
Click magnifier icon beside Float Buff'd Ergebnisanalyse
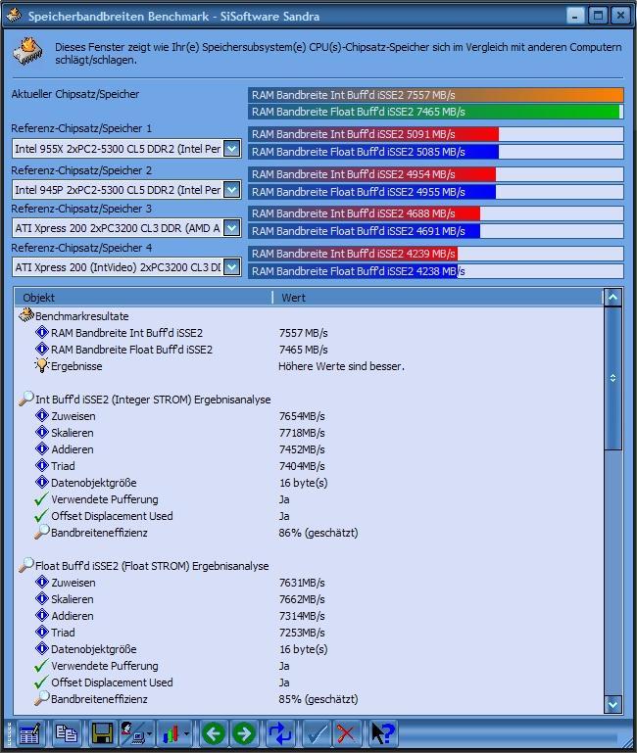point(25,565)
